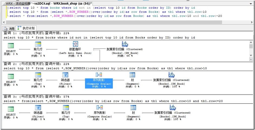Click the query 1 plan scrollbar down arrow
This screenshot has height=130, width=255.
[x=251, y=55]
